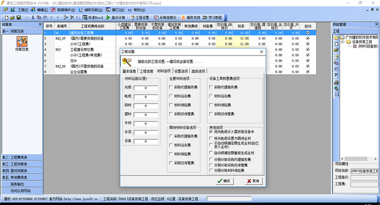The height and width of the screenshot is (205, 380).
Task: Open the 辅助功能(G) menu
Action: coord(93,10)
